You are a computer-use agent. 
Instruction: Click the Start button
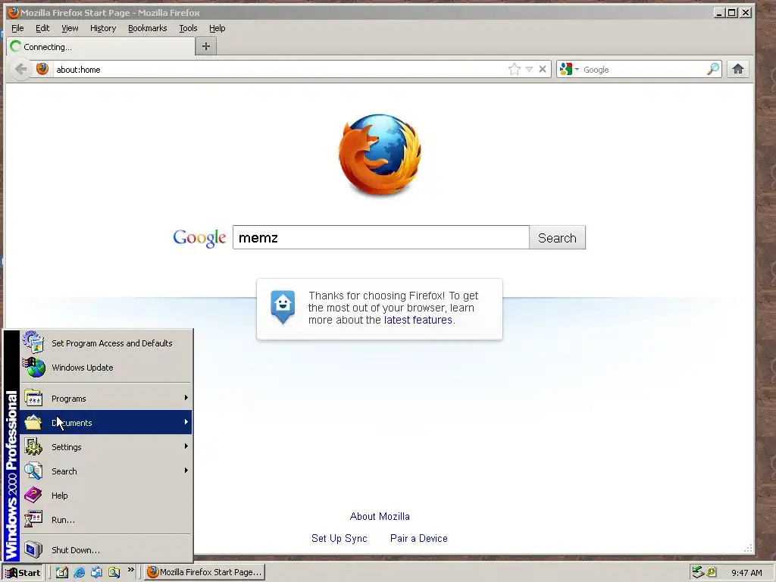click(x=23, y=572)
